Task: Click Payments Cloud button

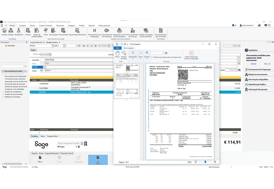Action: (x=66, y=153)
